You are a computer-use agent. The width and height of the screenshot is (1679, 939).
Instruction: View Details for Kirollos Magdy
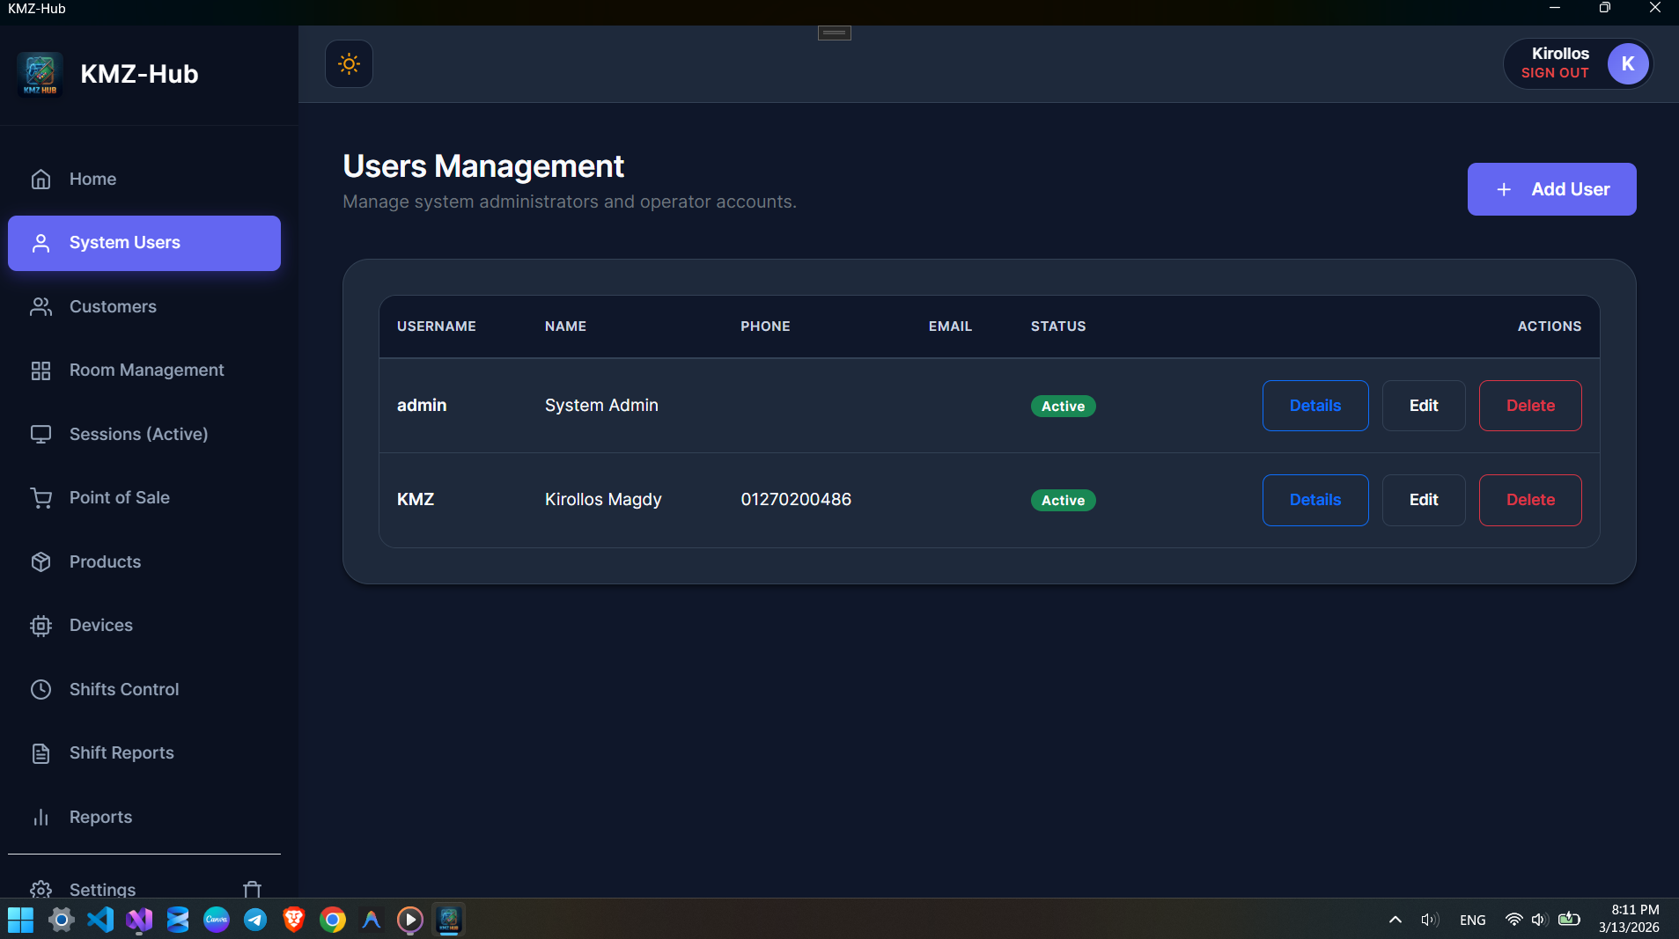(x=1314, y=499)
